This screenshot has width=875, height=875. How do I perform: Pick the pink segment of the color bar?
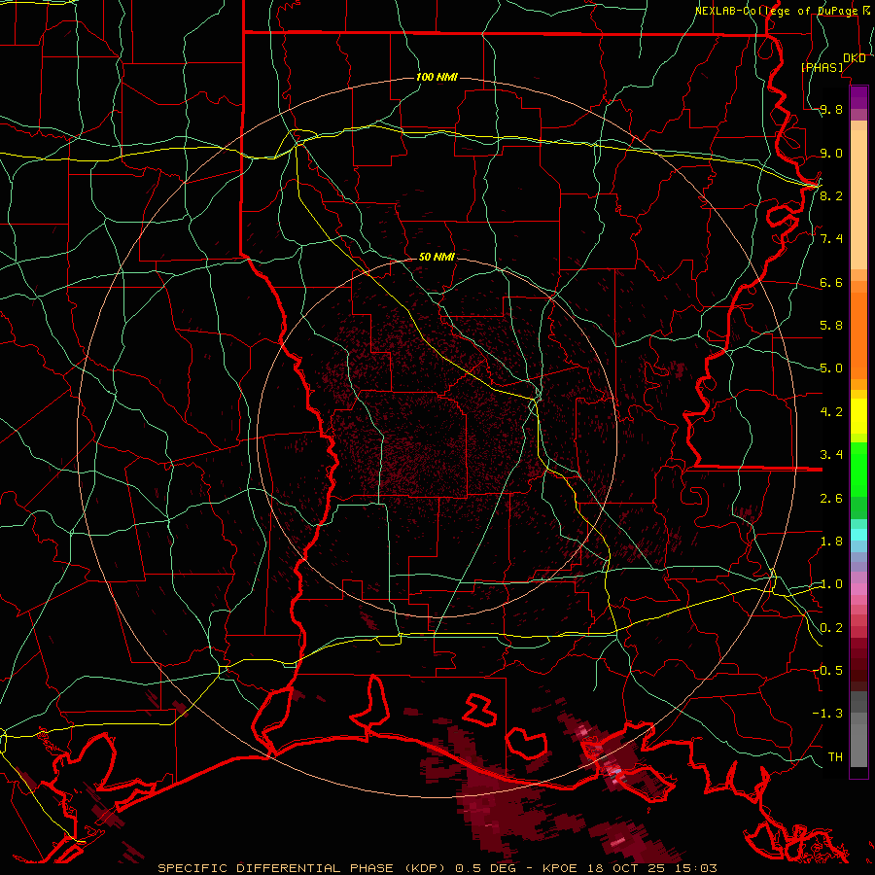click(858, 589)
